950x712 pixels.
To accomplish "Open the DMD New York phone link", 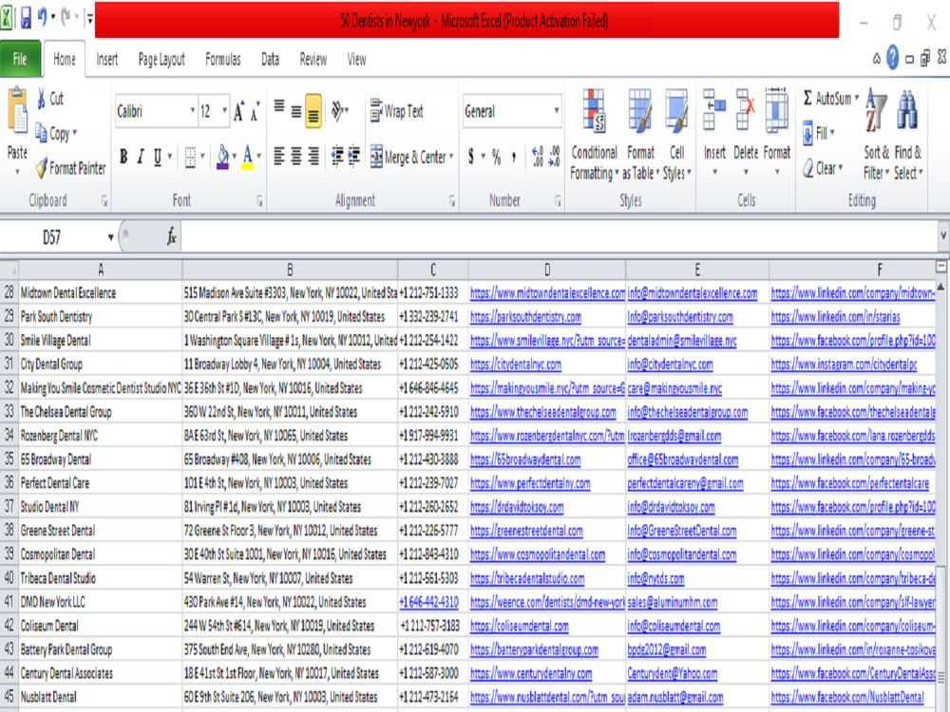I will pyautogui.click(x=428, y=602).
